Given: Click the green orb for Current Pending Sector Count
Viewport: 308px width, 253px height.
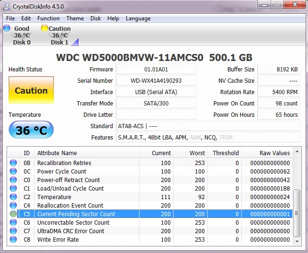Looking at the screenshot, I should click(13, 214).
